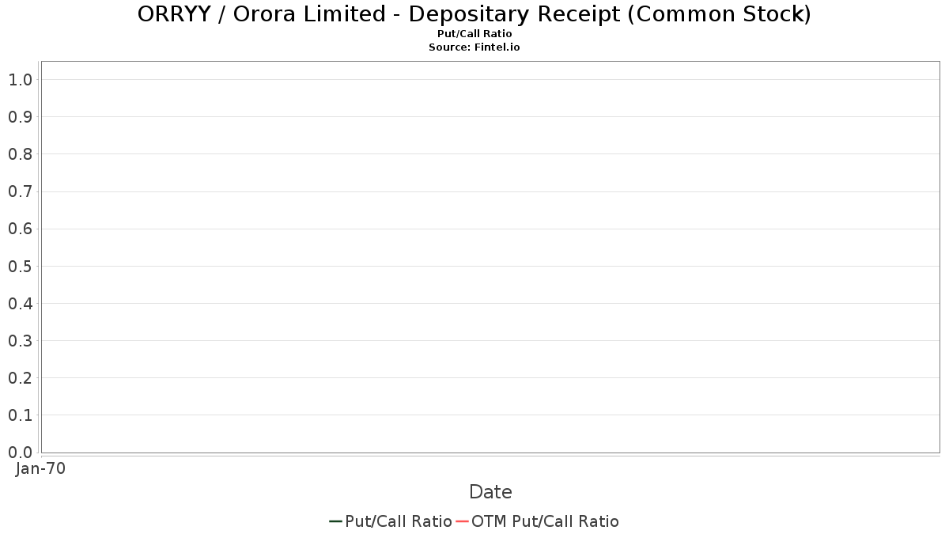Click the Put/Call Ratio subtitle text

(x=475, y=34)
